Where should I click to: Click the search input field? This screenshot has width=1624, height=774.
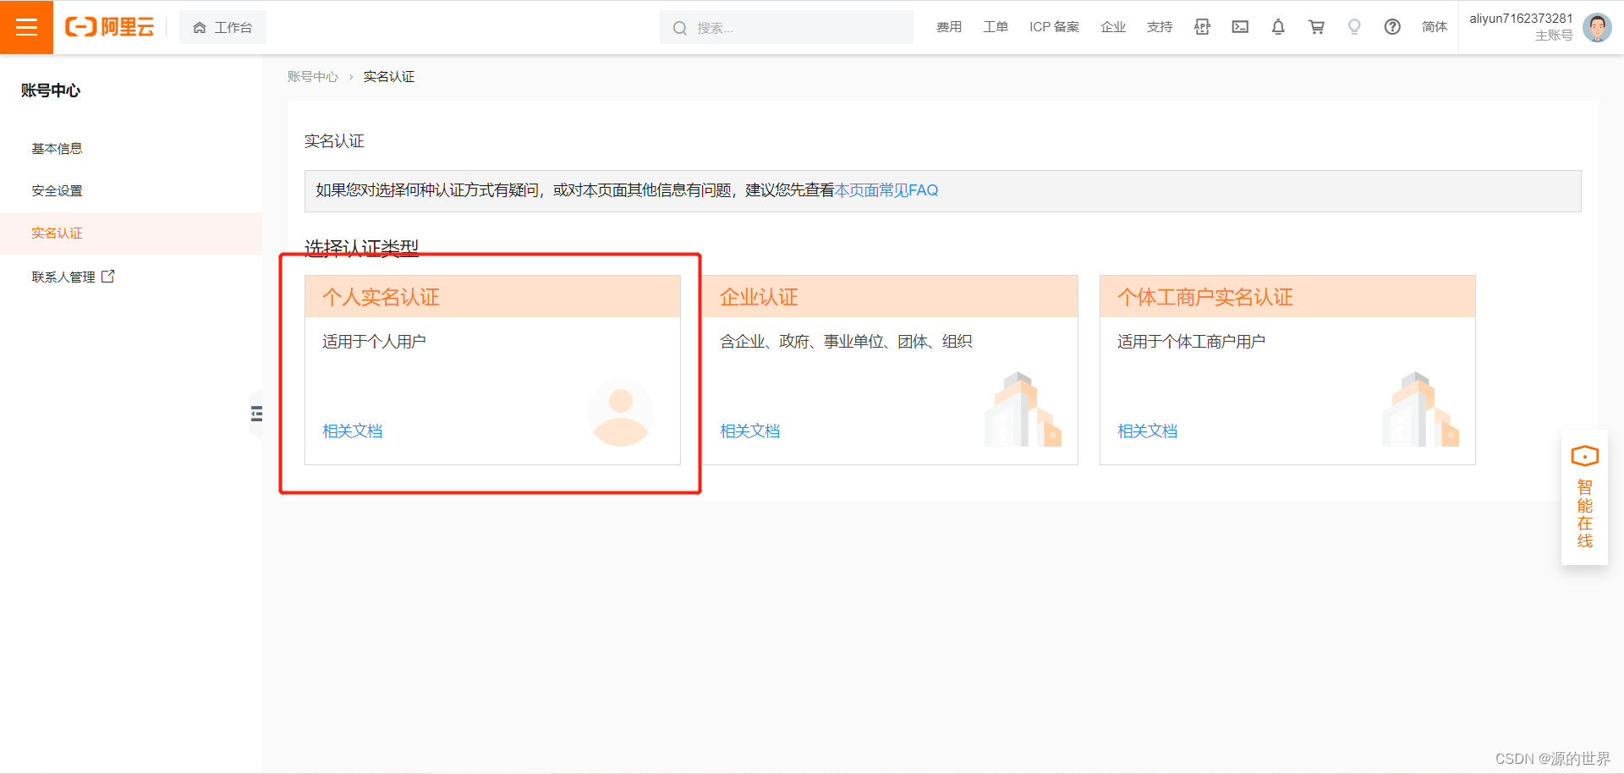[x=787, y=27]
